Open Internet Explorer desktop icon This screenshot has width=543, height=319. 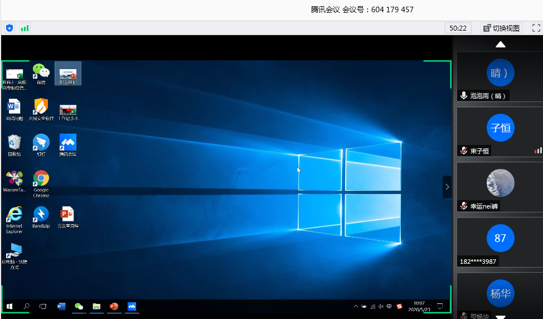(14, 216)
